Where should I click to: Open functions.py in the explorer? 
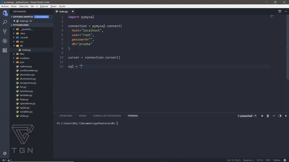pos(26,91)
